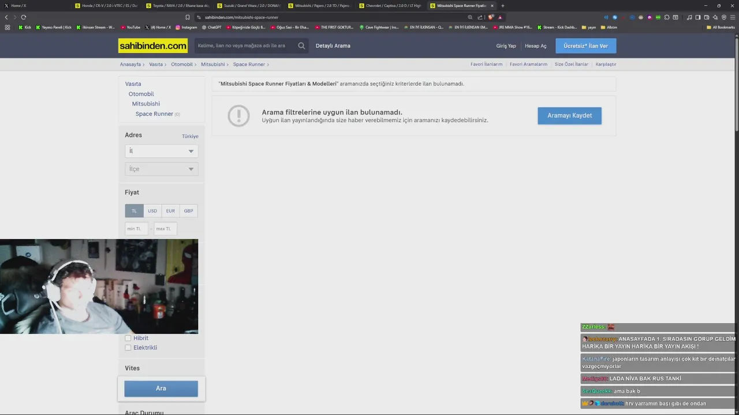The width and height of the screenshot is (739, 415).
Task: Click Anasayfa breadcrumb
Action: tap(130, 65)
